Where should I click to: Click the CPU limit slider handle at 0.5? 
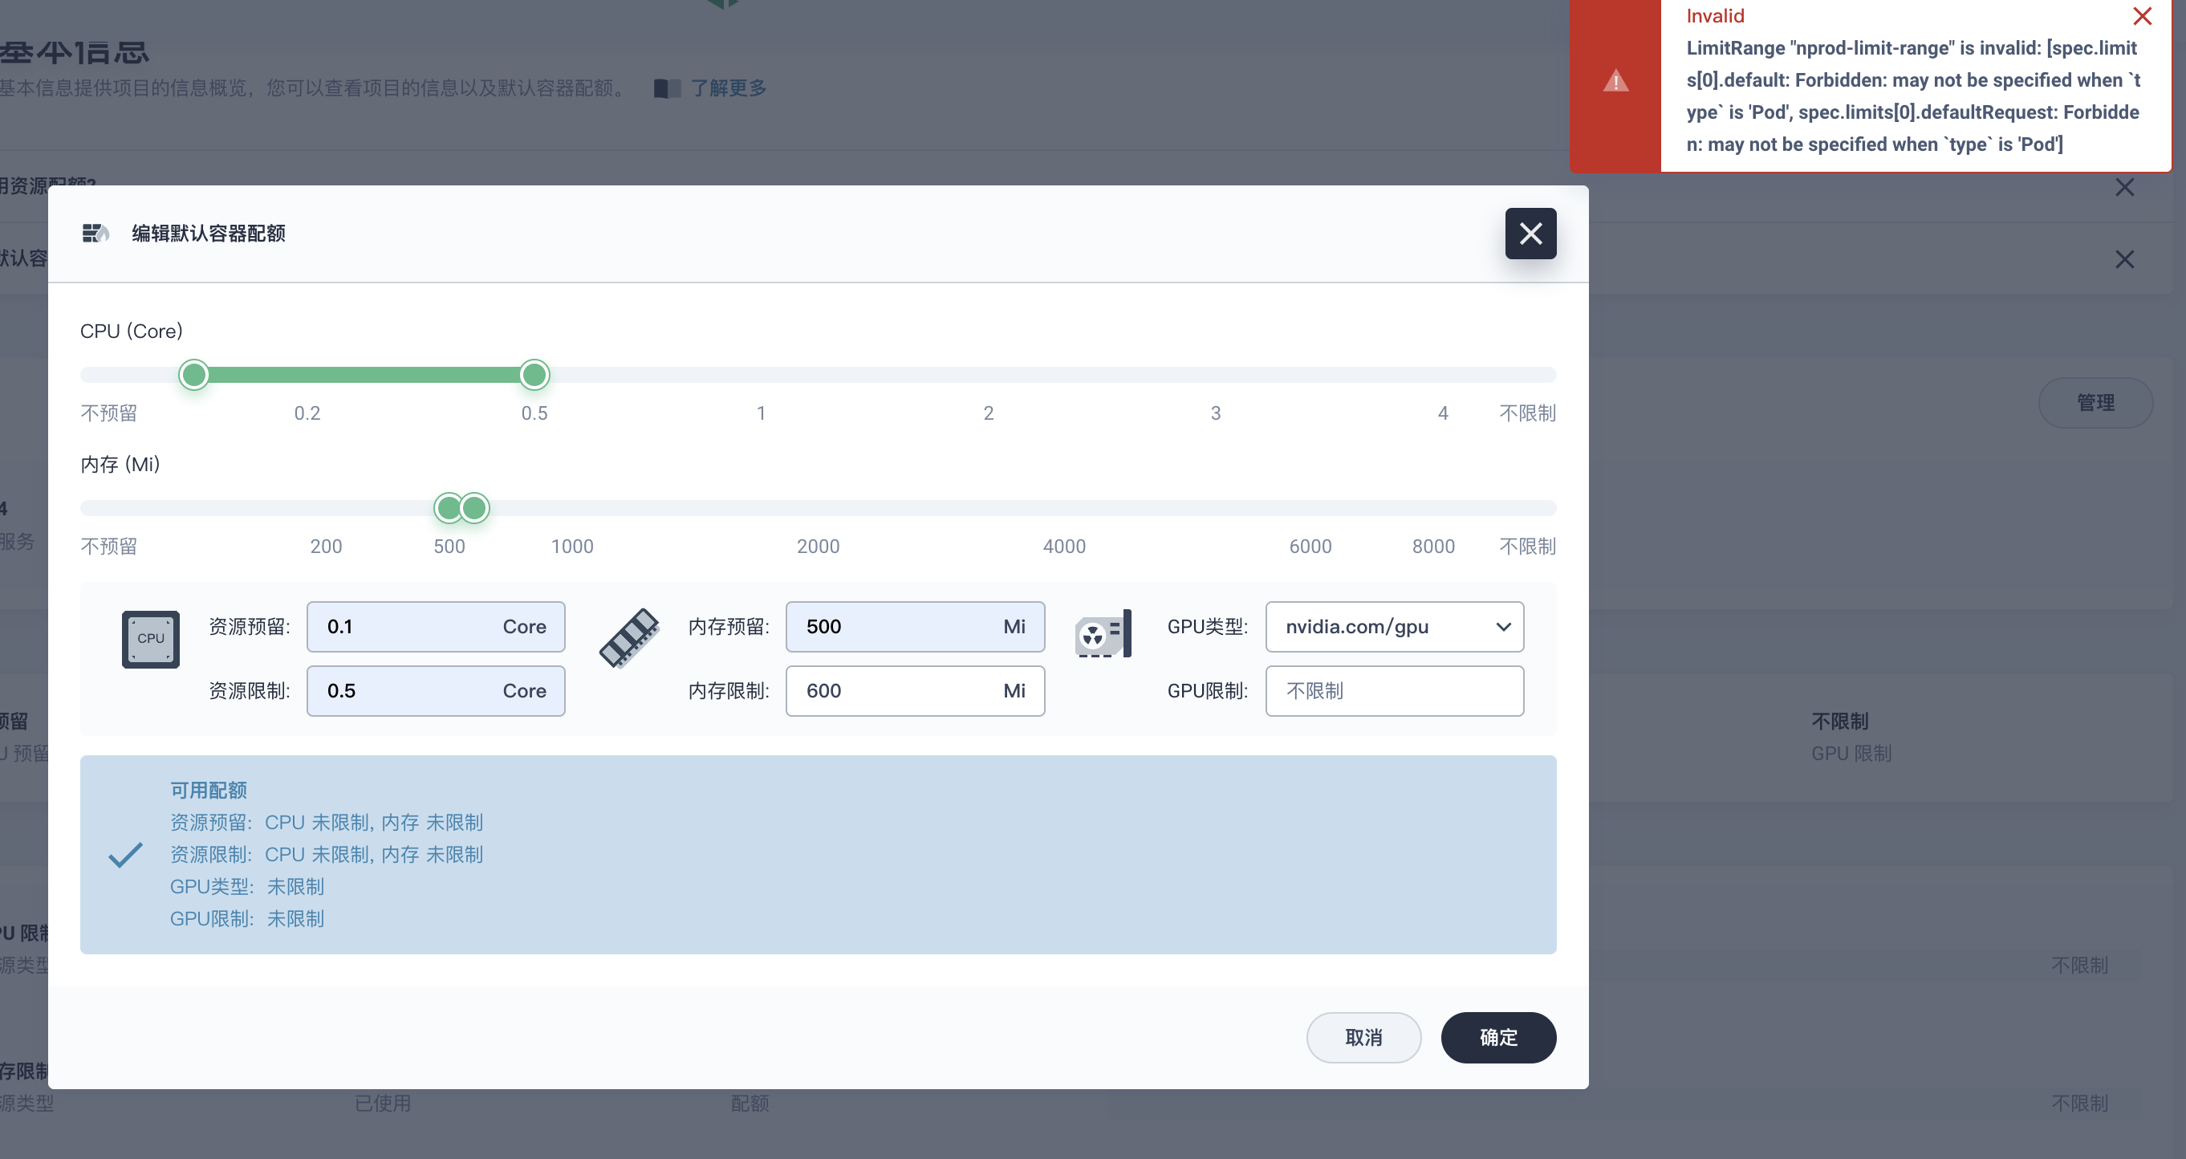pos(534,375)
